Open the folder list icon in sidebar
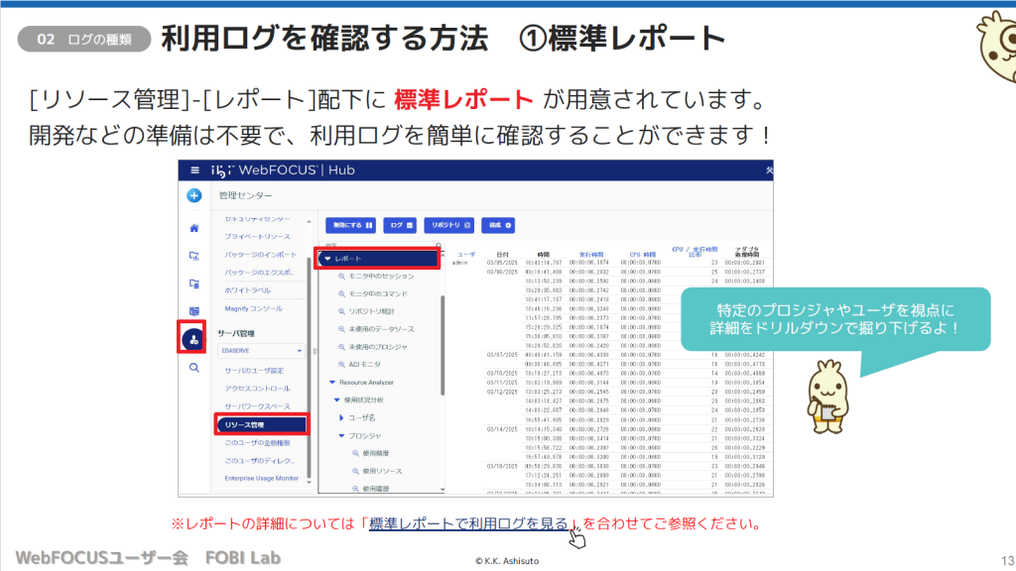The height and width of the screenshot is (571, 1016). pos(193,284)
